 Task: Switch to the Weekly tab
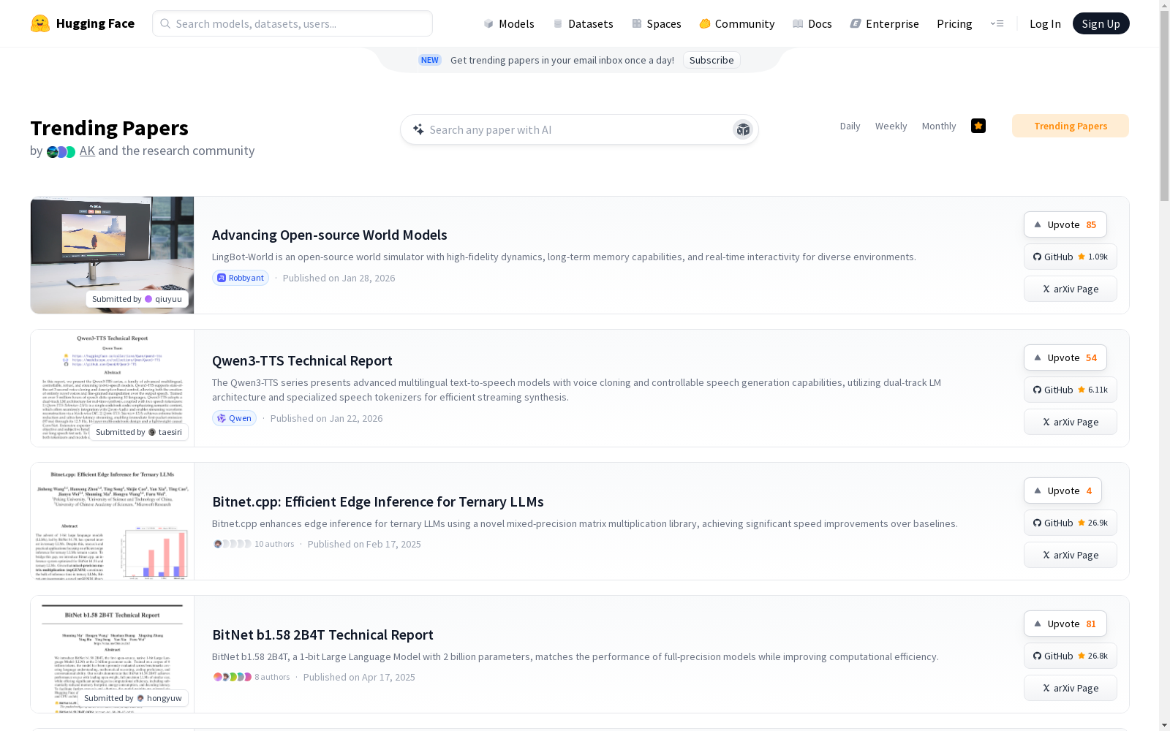891,126
